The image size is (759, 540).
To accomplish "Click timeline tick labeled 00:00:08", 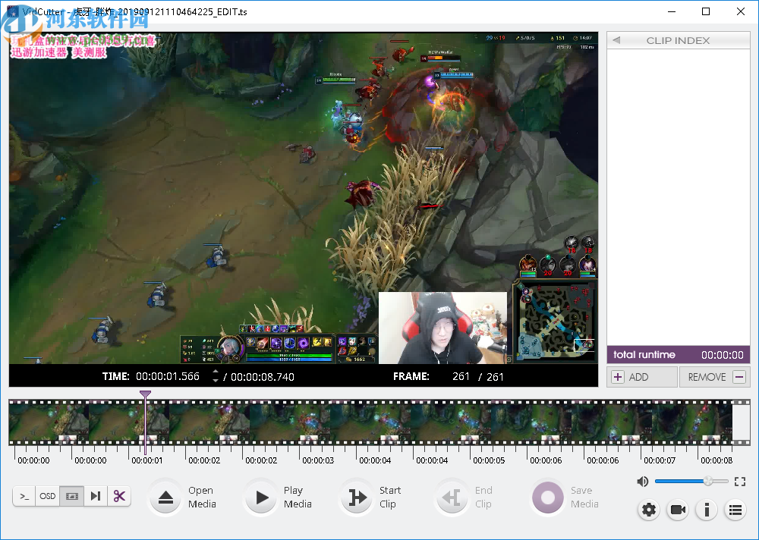I will (717, 460).
